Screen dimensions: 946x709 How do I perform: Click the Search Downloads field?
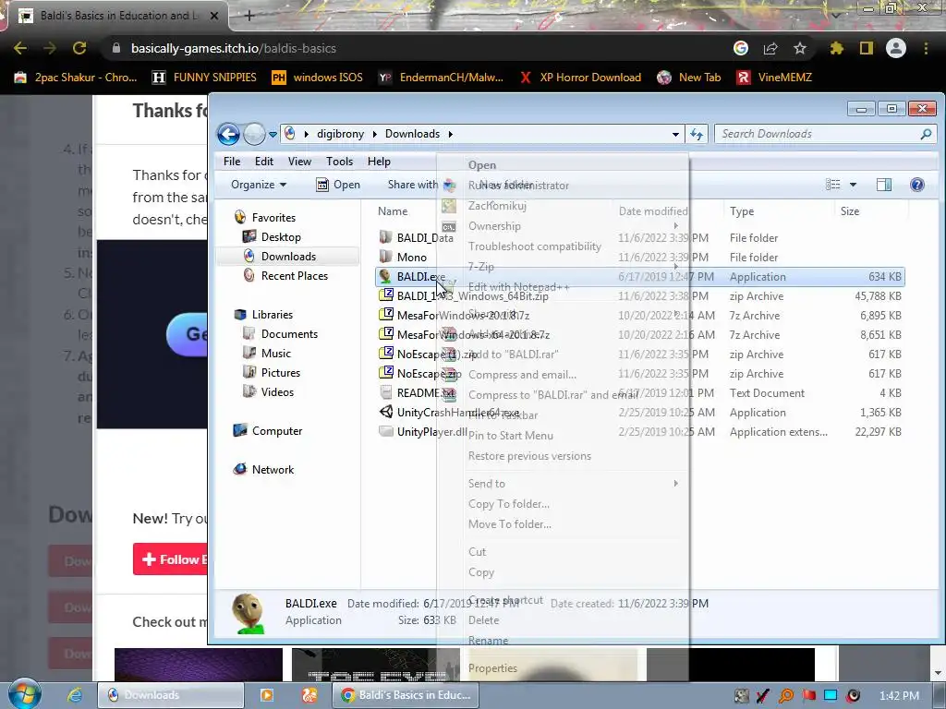click(x=824, y=134)
